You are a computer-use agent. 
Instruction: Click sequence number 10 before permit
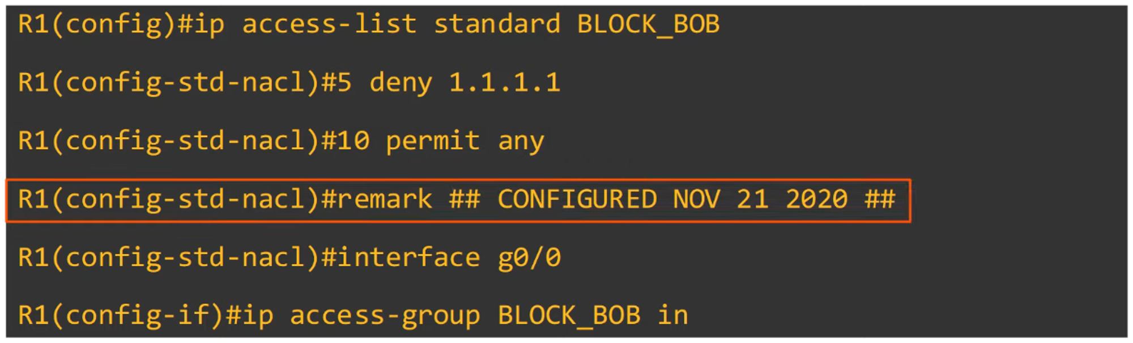(353, 141)
